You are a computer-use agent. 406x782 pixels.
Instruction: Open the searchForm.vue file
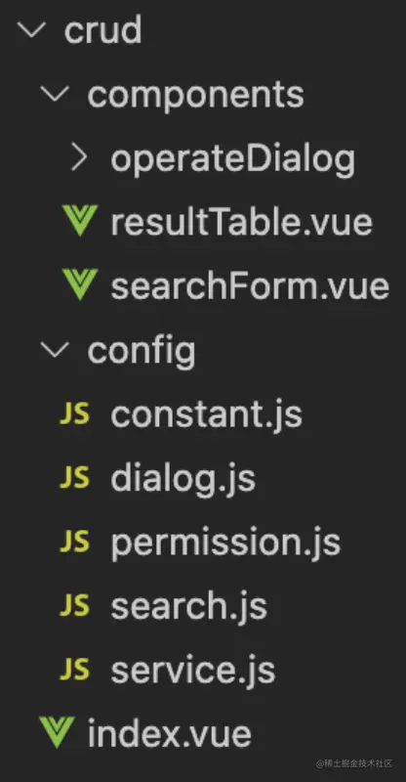(250, 286)
